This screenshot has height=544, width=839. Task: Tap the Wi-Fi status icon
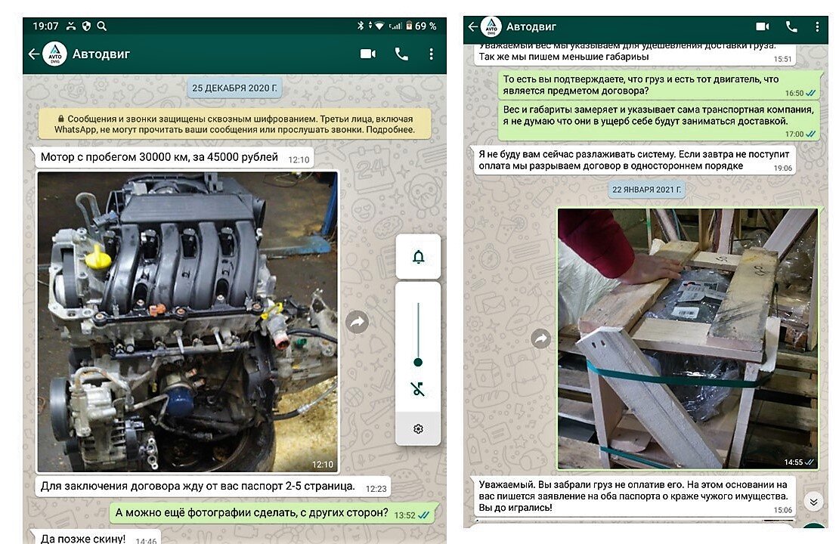(x=379, y=26)
